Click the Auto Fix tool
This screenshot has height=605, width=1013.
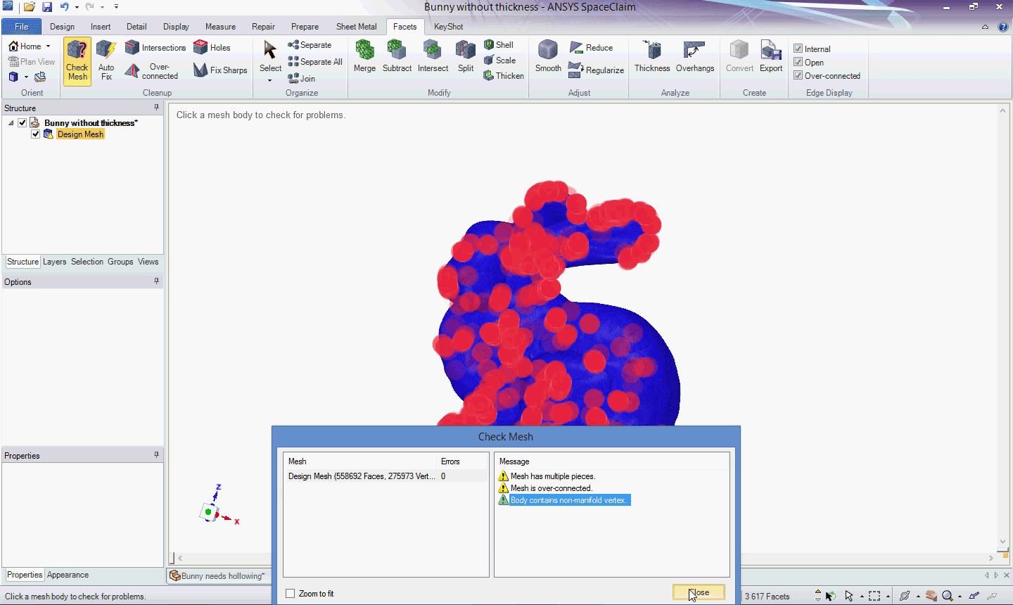[106, 61]
